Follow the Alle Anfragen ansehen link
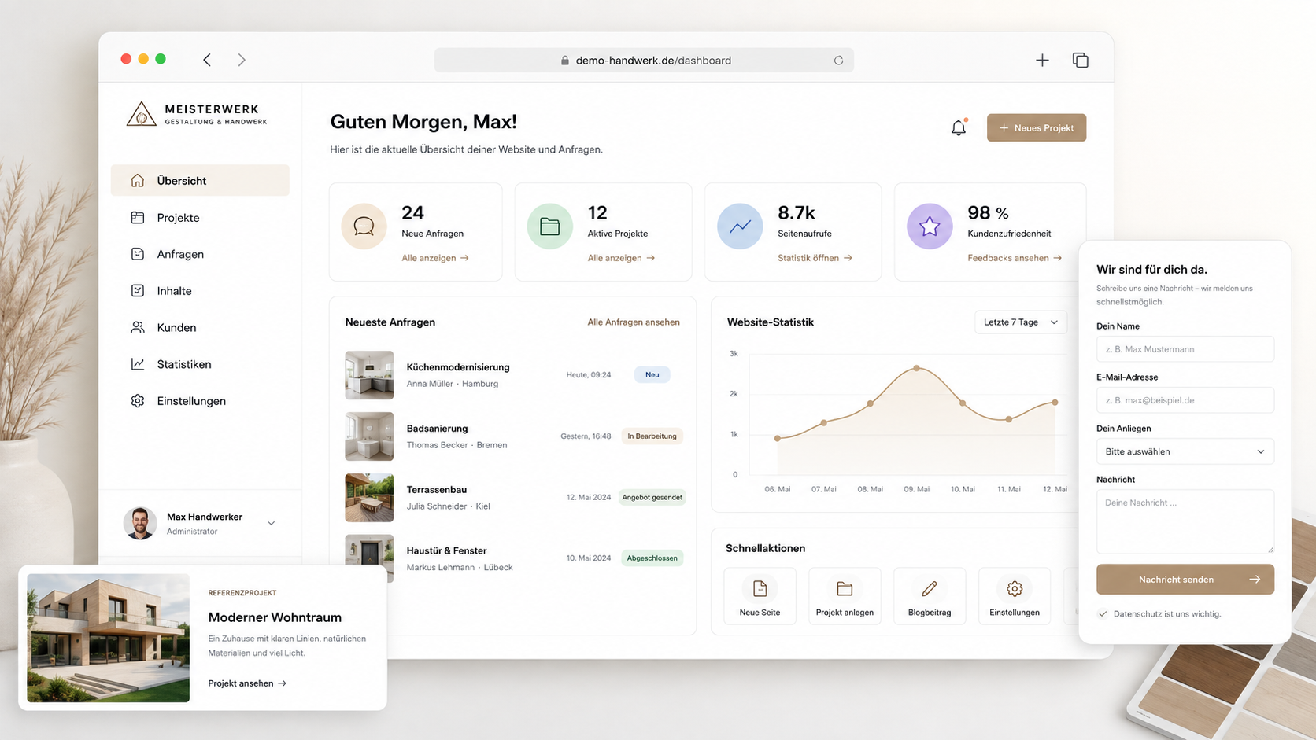Viewport: 1316px width, 740px height. tap(634, 322)
